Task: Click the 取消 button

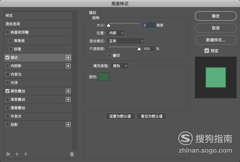Action: click(216, 28)
